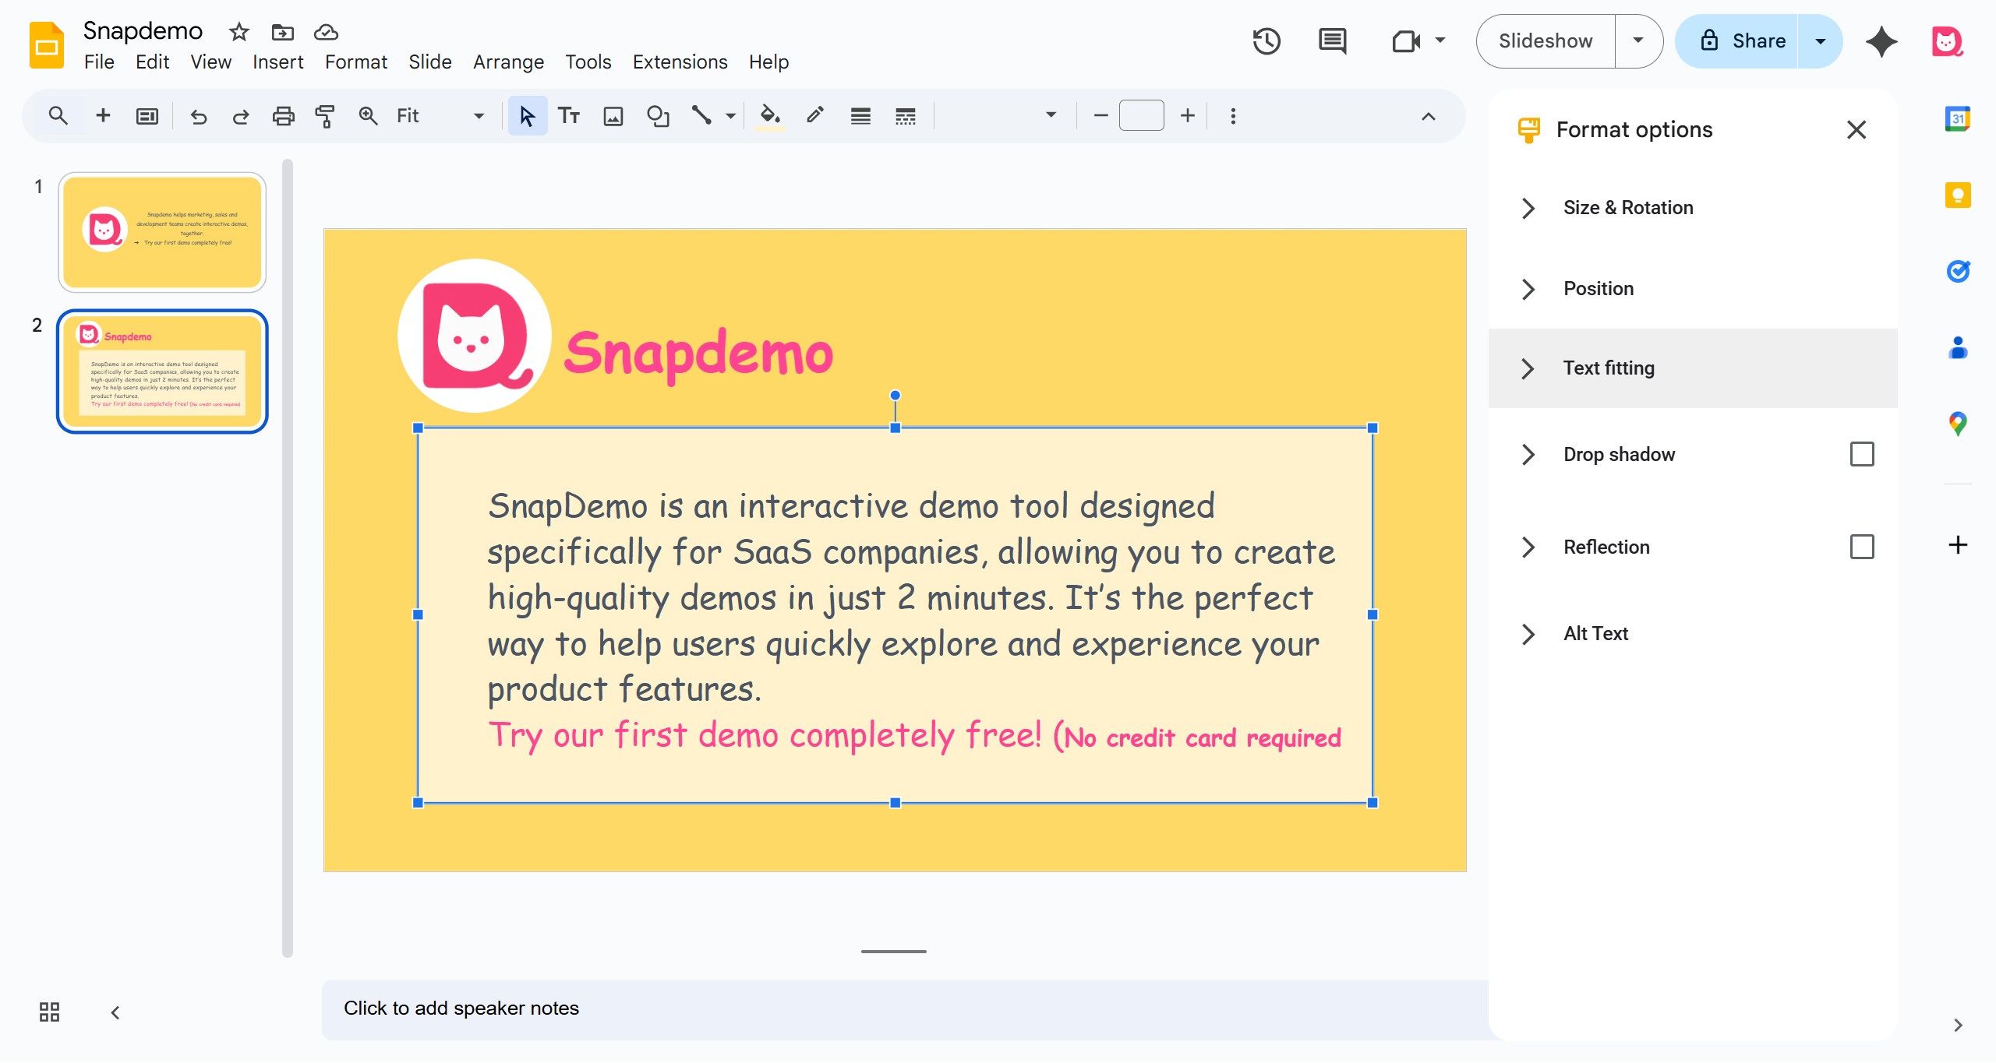This screenshot has height=1063, width=1996.
Task: Open border dash style options
Action: [x=906, y=116]
